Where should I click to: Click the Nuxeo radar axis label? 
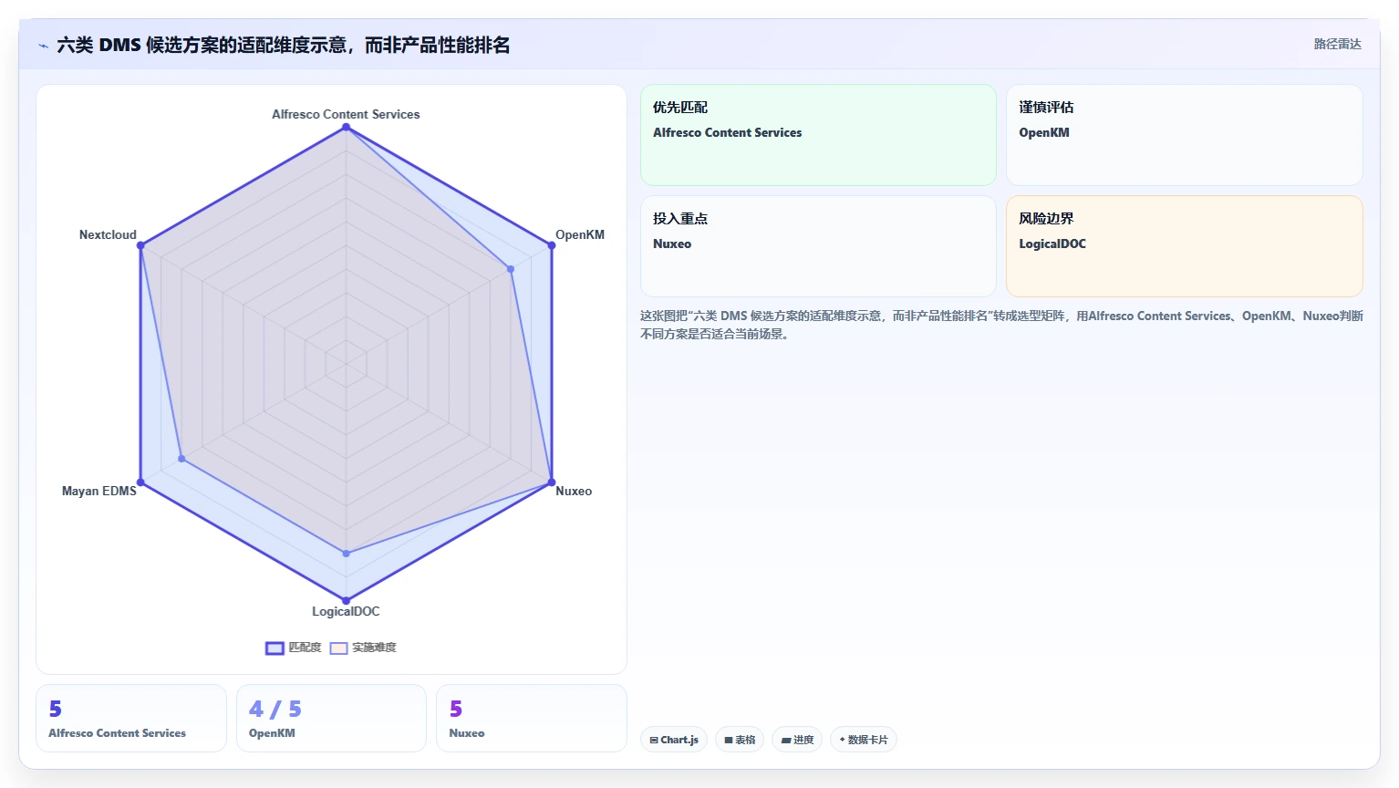pos(574,491)
